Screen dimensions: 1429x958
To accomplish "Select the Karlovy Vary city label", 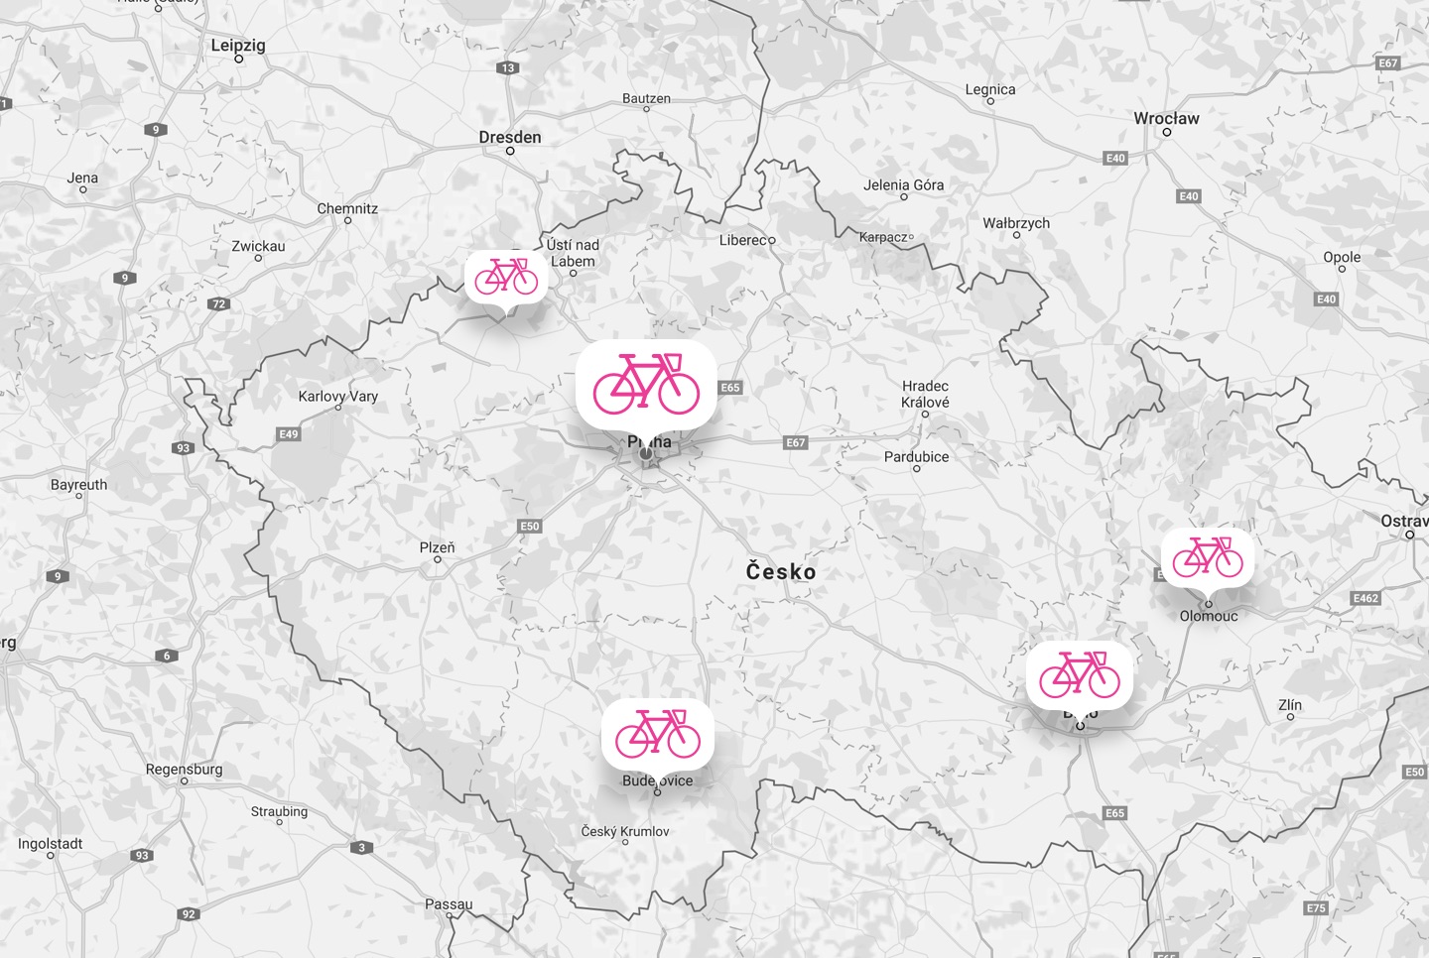I will 338,396.
